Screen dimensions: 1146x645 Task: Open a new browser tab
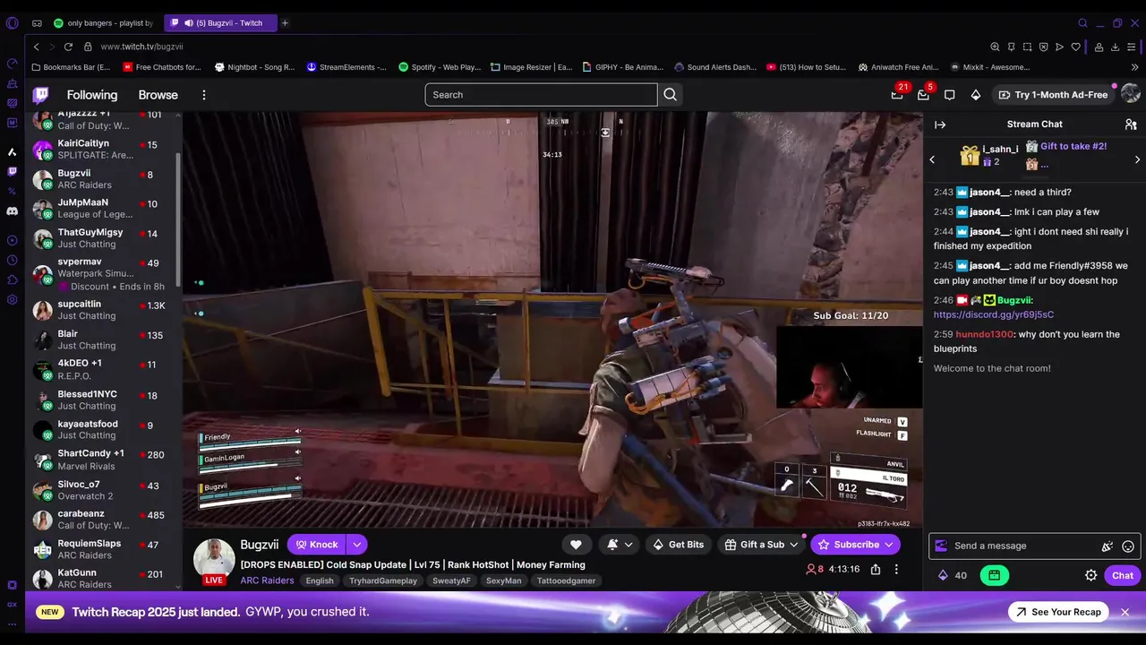(x=285, y=23)
